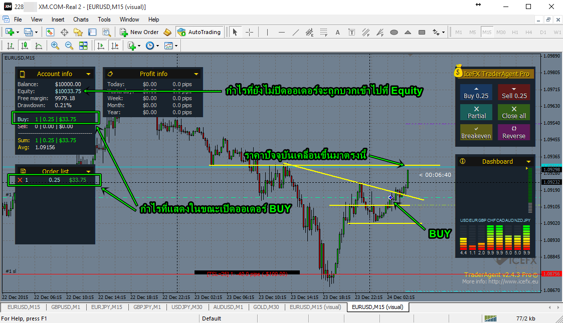Switch to the GBPUSD,M1 chart tab

[66, 307]
